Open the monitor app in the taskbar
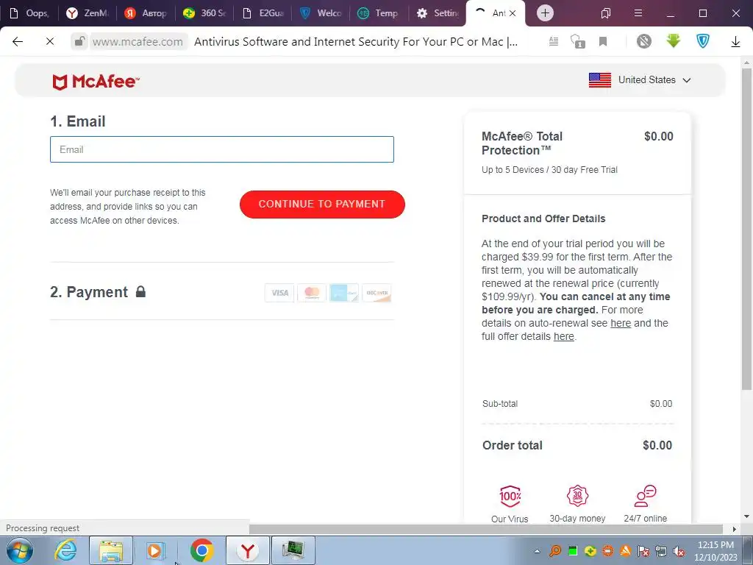 pos(293,550)
